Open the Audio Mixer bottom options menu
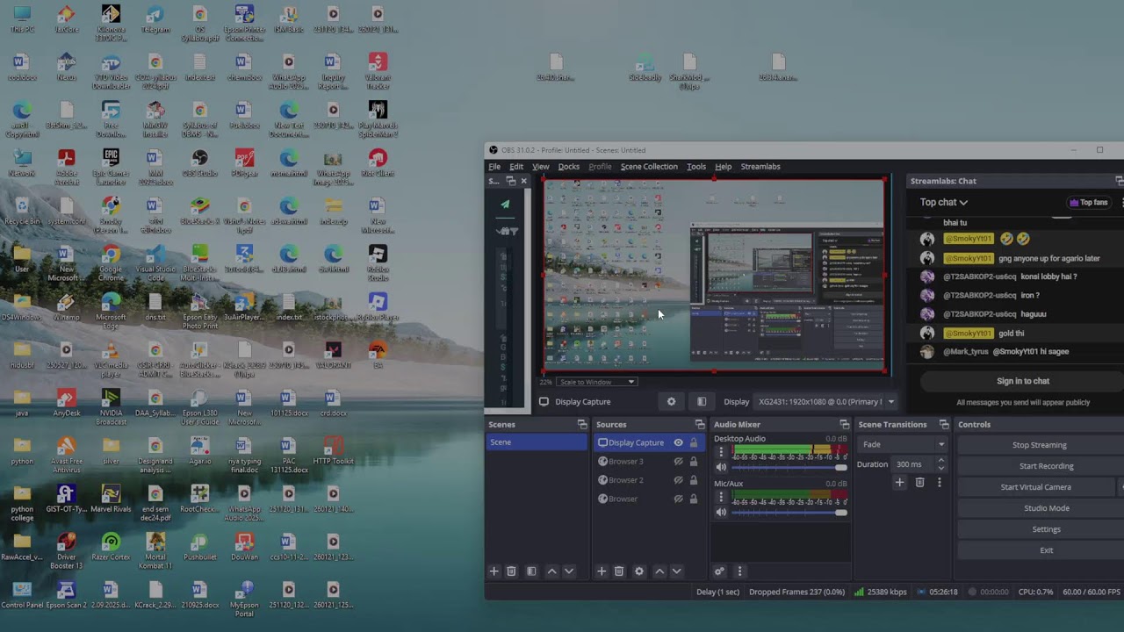Image resolution: width=1124 pixels, height=632 pixels. pos(739,571)
